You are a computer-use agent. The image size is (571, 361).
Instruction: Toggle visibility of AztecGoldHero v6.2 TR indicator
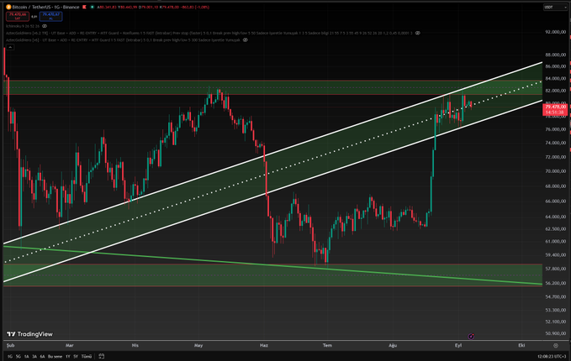pyautogui.click(x=418, y=33)
